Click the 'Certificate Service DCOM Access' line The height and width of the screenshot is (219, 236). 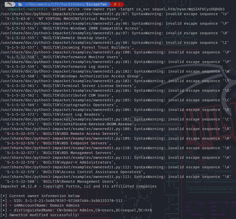click(71, 124)
